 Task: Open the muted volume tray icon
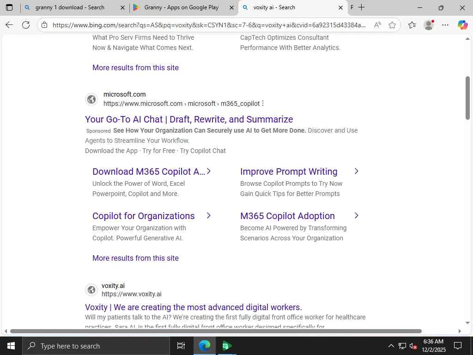(x=413, y=346)
